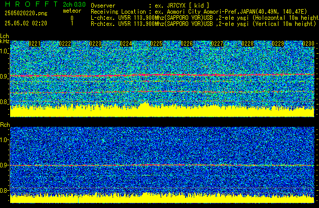The height and width of the screenshot is (208, 319).
Task: Click the 0223 time marker
Action: point(95,44)
